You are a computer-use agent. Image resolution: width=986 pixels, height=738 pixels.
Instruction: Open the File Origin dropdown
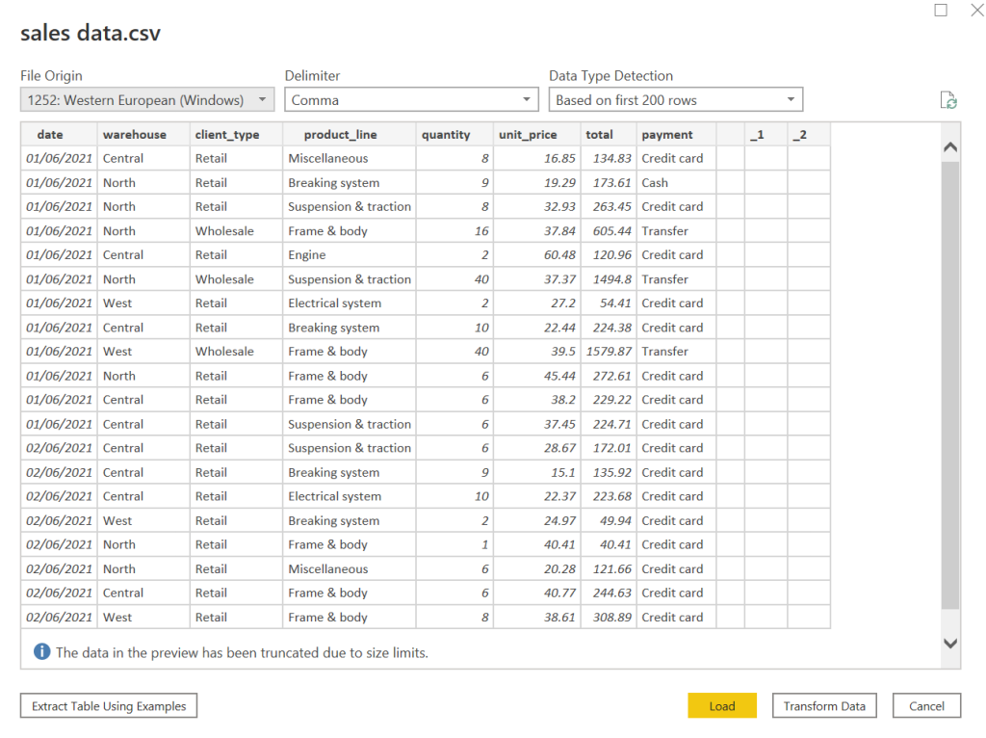pyautogui.click(x=147, y=100)
